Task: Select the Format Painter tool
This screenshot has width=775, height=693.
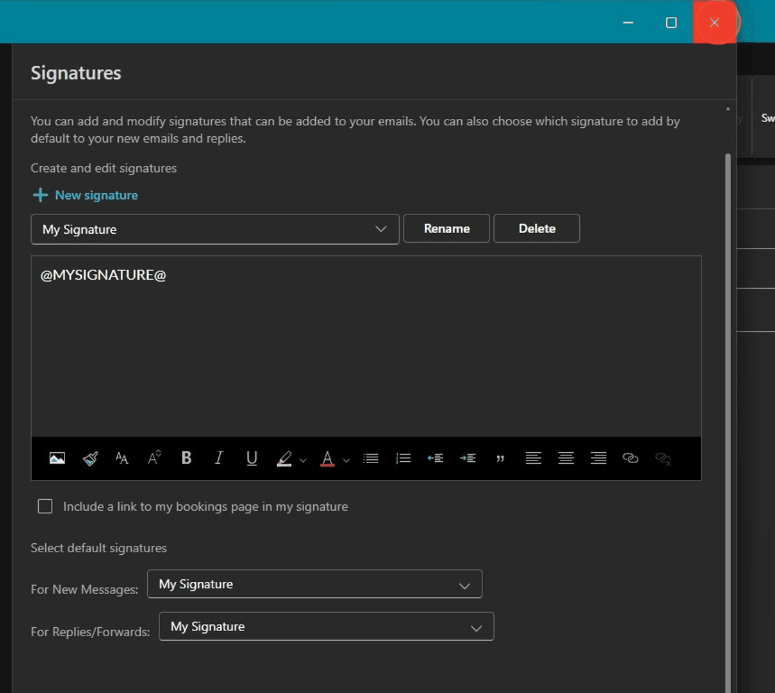Action: [x=90, y=459]
